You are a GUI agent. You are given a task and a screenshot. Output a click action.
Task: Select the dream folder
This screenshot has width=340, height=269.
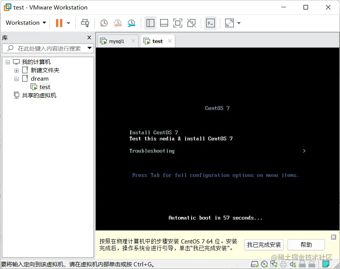coord(40,78)
